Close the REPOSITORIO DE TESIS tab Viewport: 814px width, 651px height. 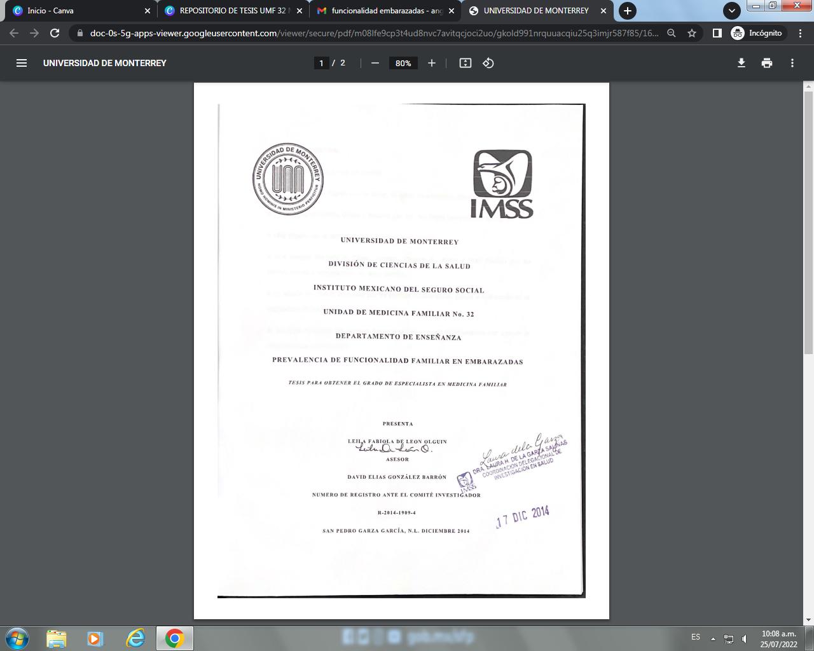[x=300, y=11]
